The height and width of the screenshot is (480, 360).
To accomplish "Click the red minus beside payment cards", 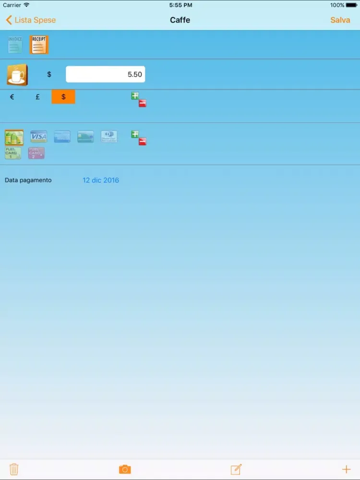I will pyautogui.click(x=143, y=142).
